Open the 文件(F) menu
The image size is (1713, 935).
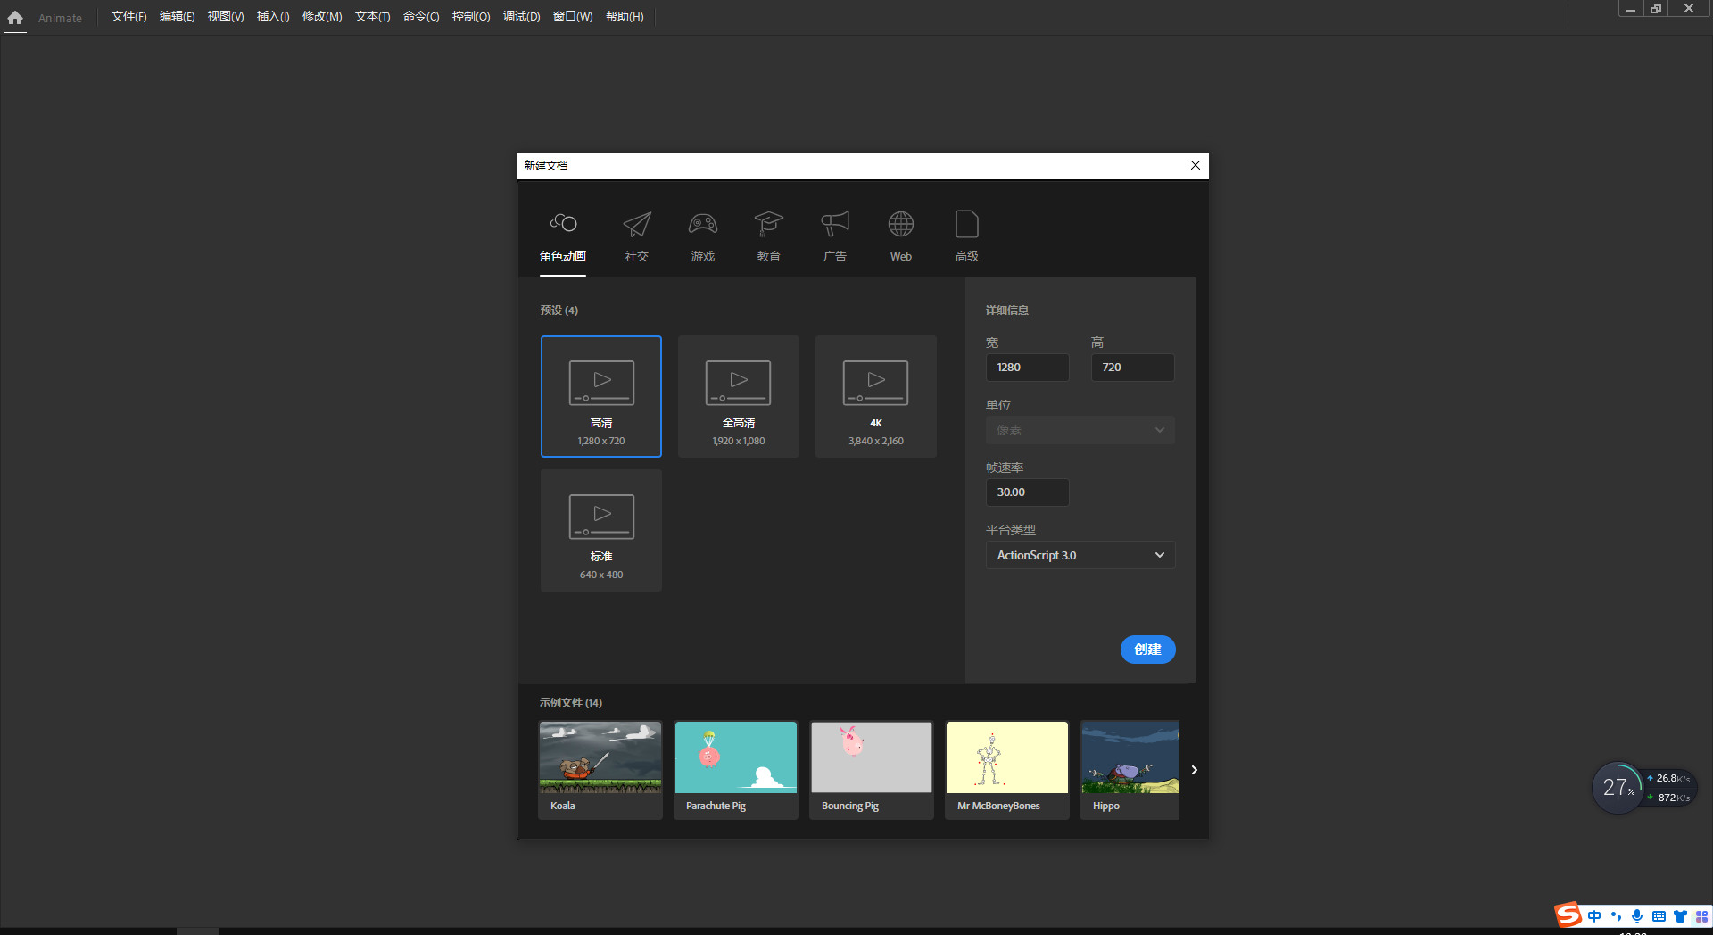[x=128, y=17]
